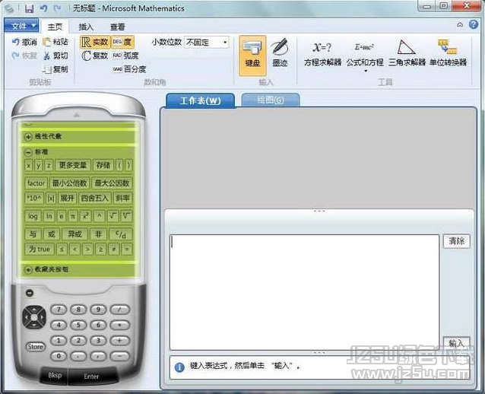Click the 更多变量 key
Viewport: 485px width, 394px height.
point(73,165)
